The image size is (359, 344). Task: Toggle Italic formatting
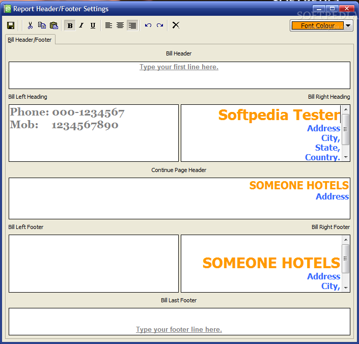[x=81, y=25]
